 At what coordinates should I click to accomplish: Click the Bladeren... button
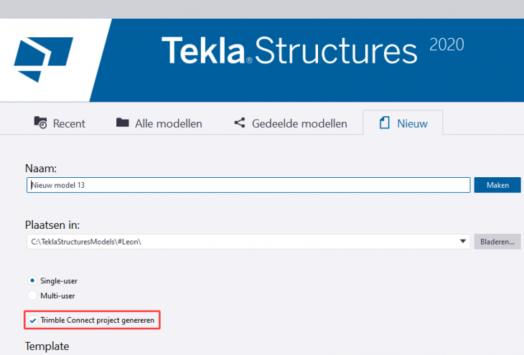coord(497,242)
